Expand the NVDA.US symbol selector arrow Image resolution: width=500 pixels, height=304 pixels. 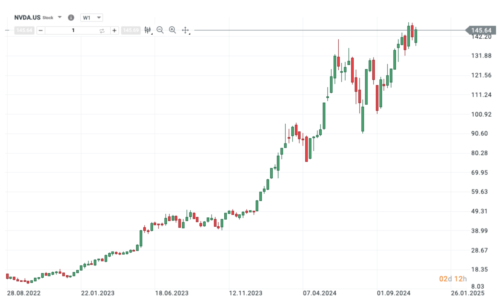click(59, 17)
